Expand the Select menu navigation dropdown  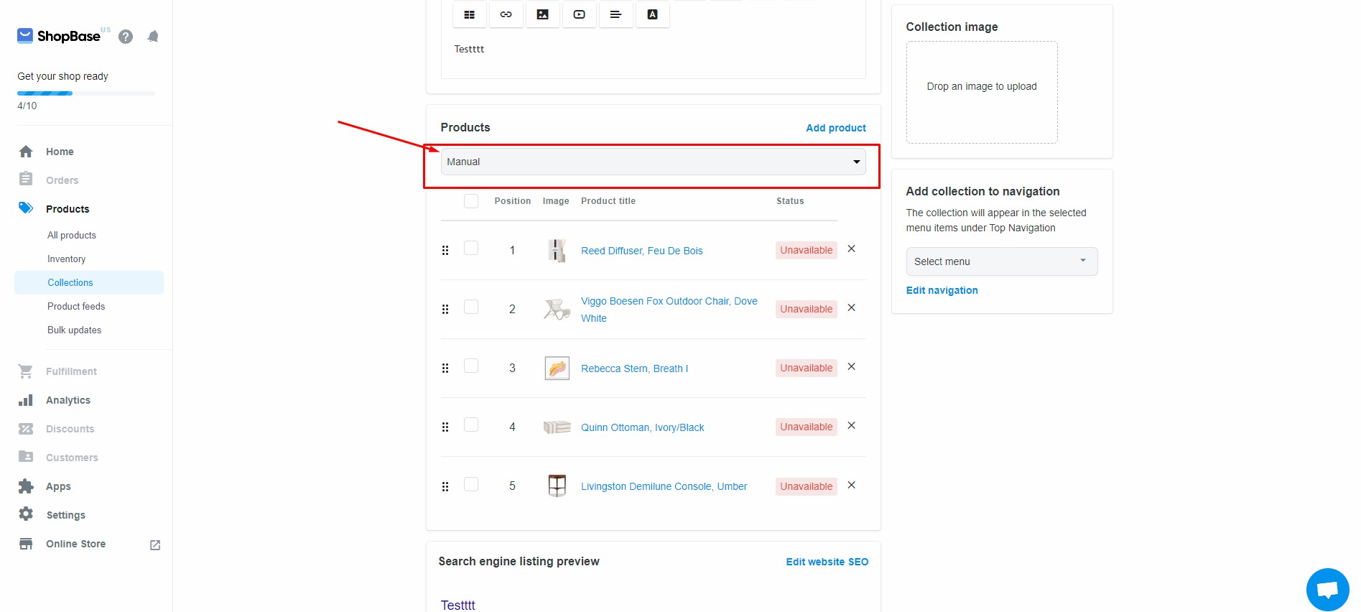1001,261
